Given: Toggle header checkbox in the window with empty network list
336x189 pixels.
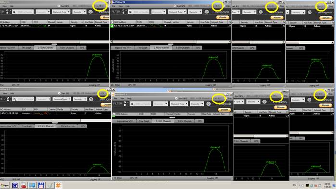Looking at the screenshot, I should coord(113,114).
